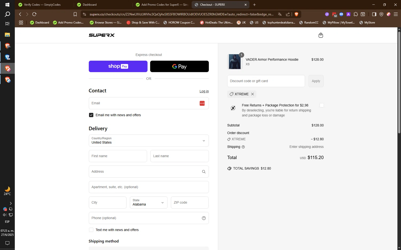The height and width of the screenshot is (250, 401).
Task: Pay with Shop Pay express button
Action: tap(118, 66)
